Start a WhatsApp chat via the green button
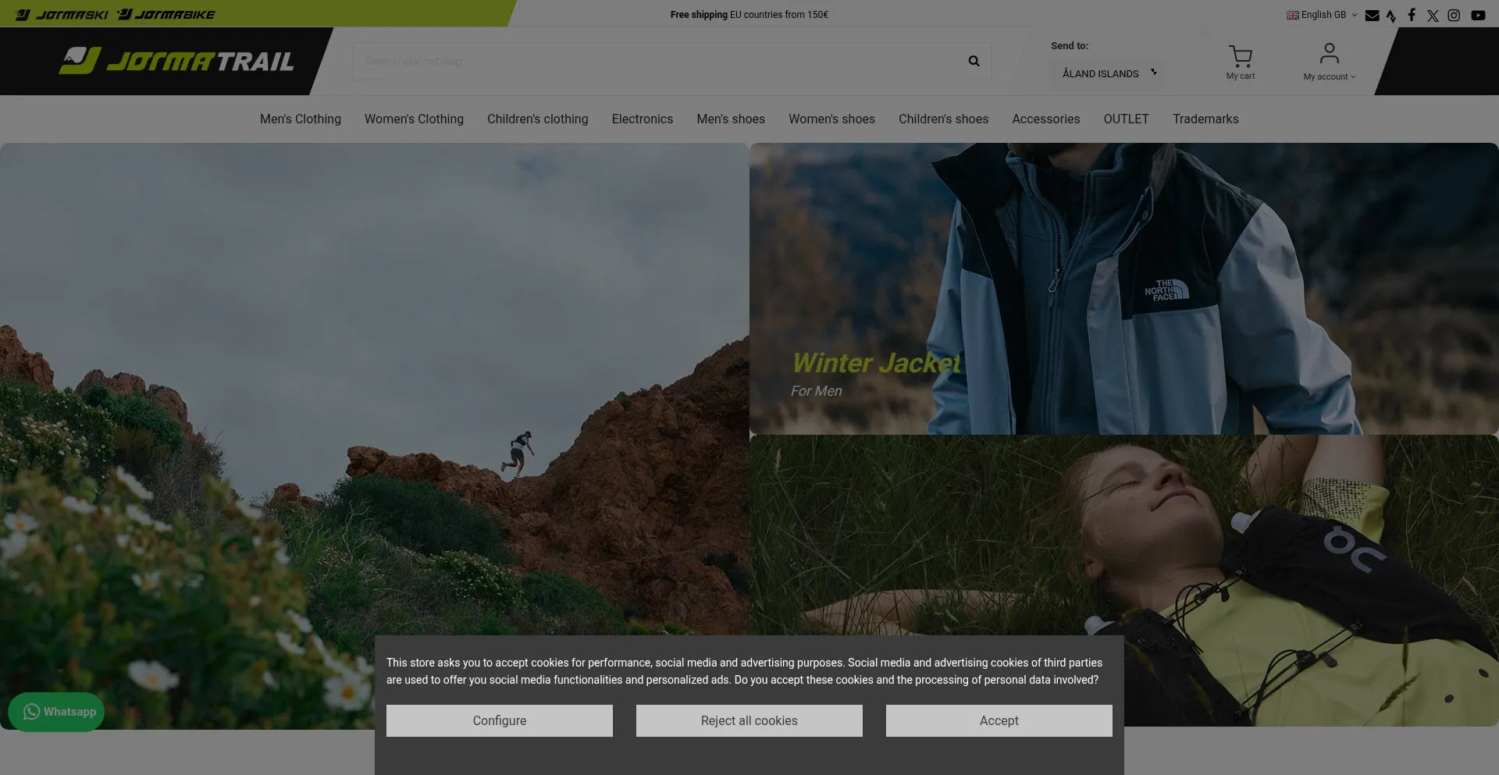The image size is (1499, 775). pos(55,711)
